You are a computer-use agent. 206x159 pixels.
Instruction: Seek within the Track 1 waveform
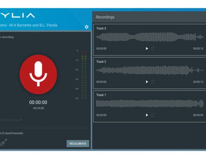pos(150,103)
